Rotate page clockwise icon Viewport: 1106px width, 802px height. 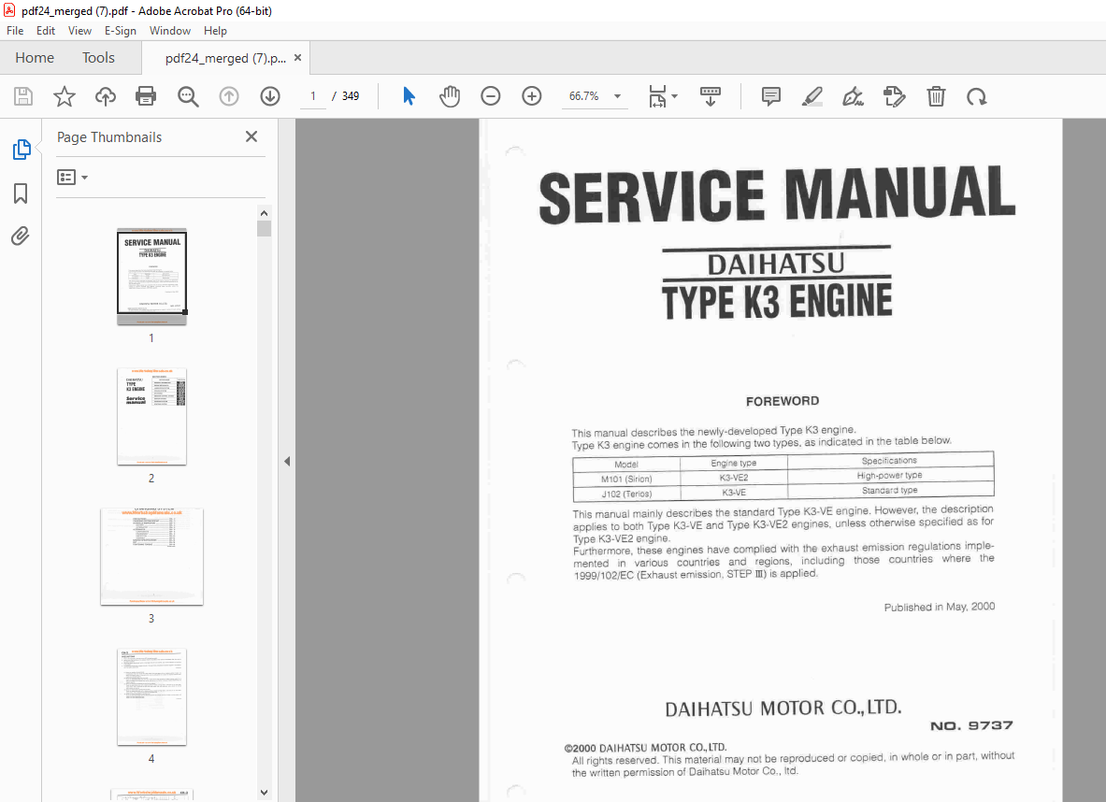click(977, 96)
